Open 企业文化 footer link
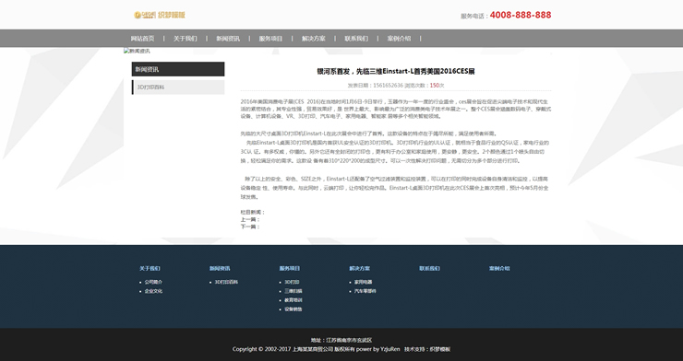The width and height of the screenshot is (683, 361). (153, 291)
